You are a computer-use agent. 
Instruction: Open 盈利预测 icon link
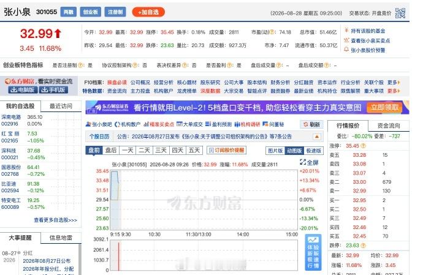point(218,124)
